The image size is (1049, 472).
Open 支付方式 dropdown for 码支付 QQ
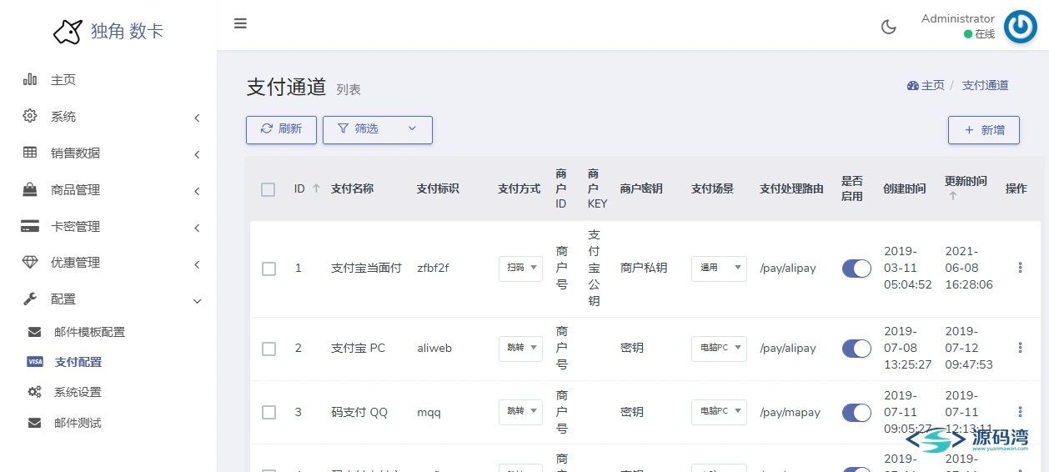(520, 412)
